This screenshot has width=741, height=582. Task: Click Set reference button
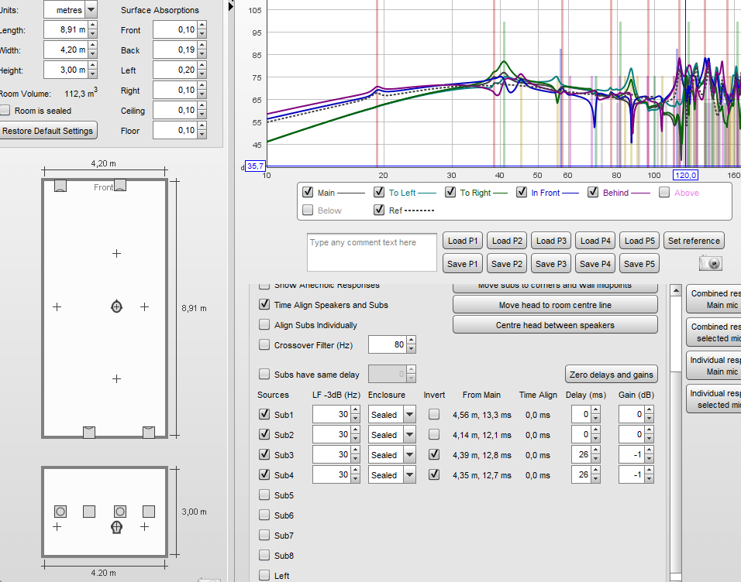[x=694, y=241]
